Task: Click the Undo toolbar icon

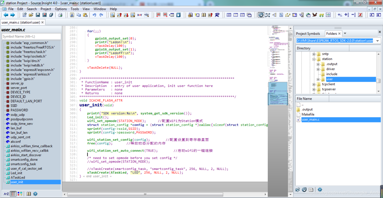Action: click(94, 15)
